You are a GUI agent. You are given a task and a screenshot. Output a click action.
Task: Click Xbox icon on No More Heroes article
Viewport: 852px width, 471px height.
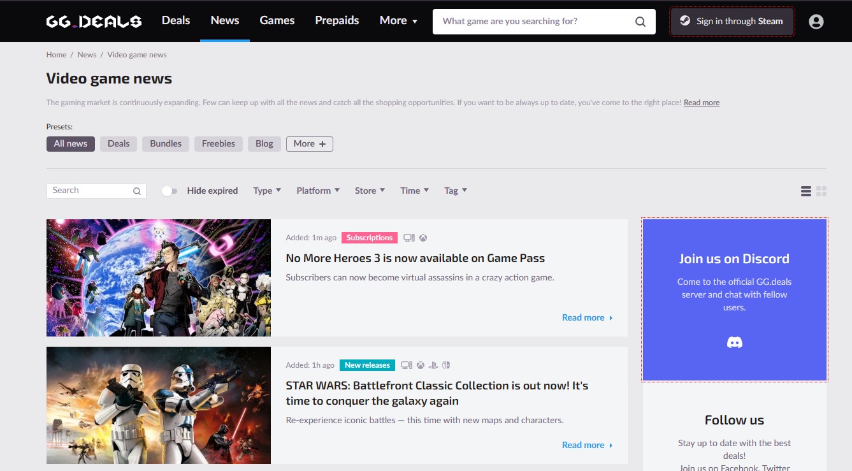tap(423, 238)
